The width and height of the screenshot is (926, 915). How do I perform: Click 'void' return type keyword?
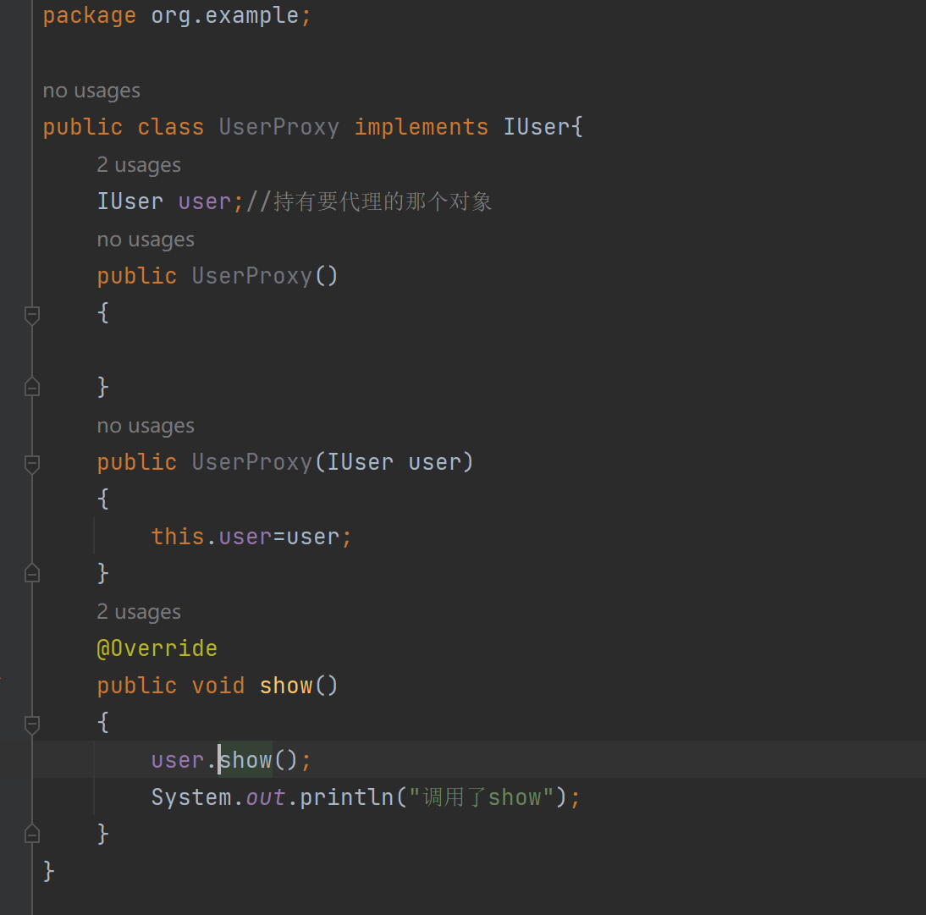point(218,686)
